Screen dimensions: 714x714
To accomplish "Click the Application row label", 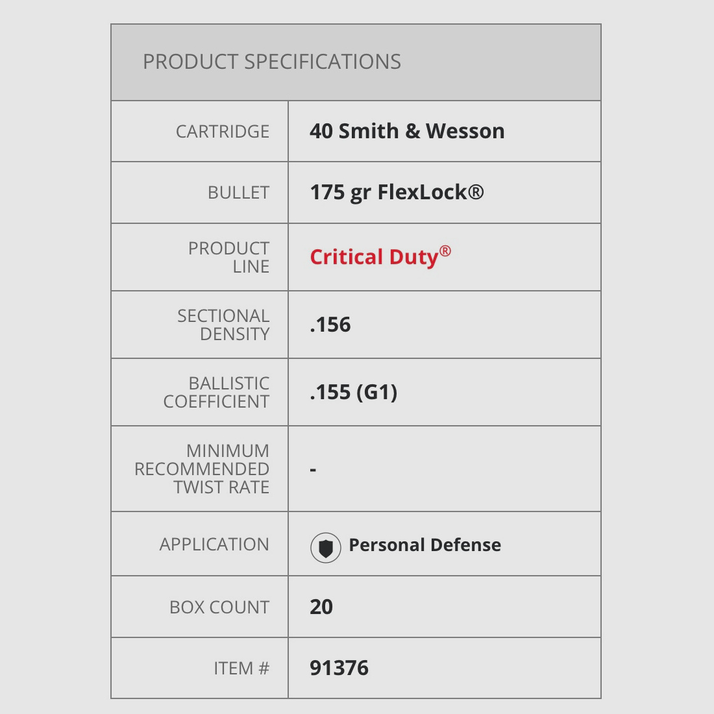I will [x=214, y=545].
